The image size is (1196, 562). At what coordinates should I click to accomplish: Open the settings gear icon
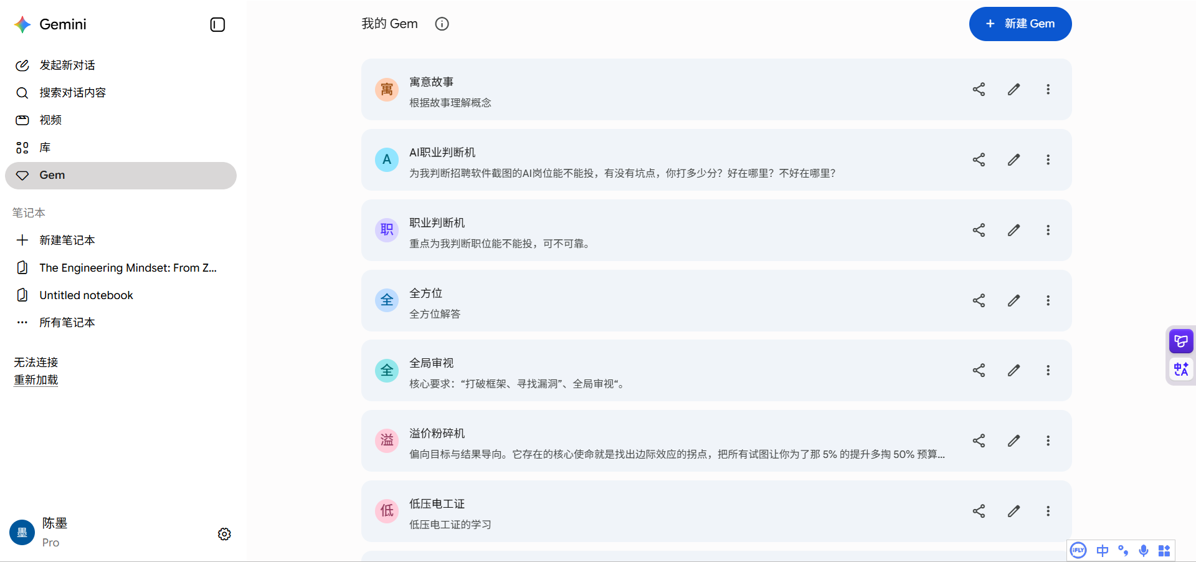pyautogui.click(x=224, y=534)
